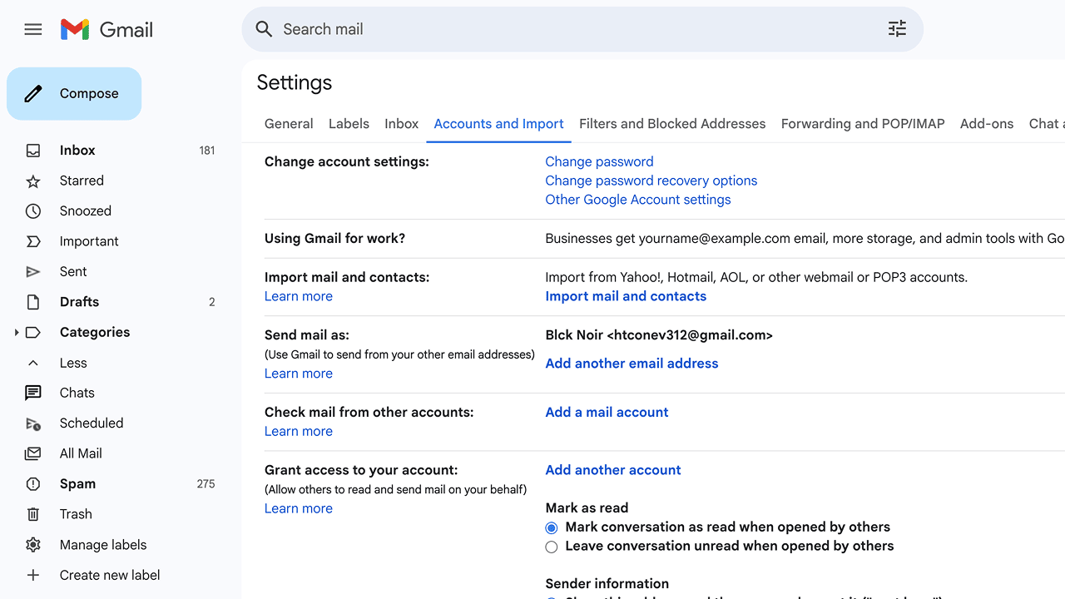Click Import mail and contacts link
1065x599 pixels.
[x=626, y=296]
